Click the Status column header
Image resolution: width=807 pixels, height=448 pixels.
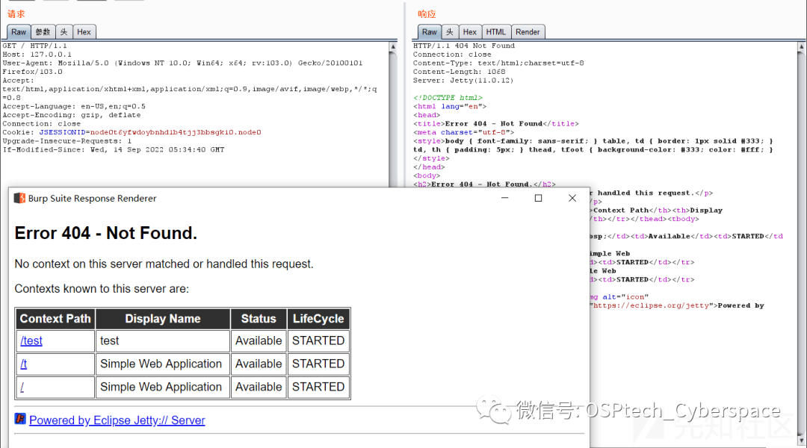[259, 319]
